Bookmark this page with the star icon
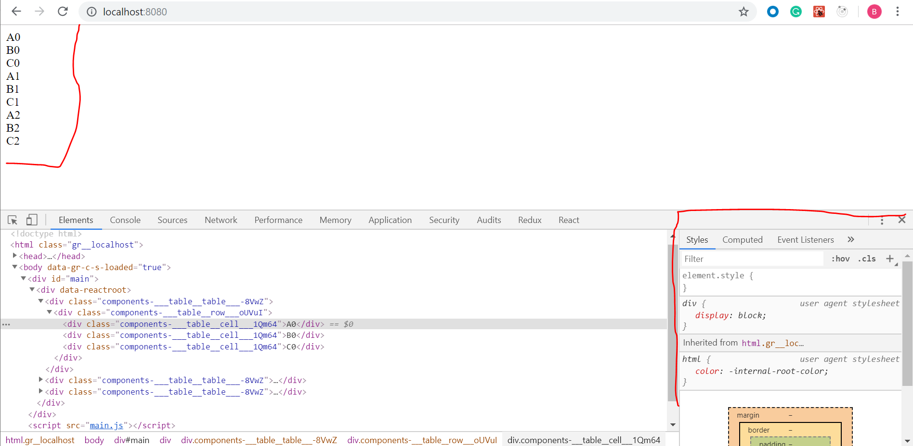This screenshot has width=913, height=446. point(743,12)
